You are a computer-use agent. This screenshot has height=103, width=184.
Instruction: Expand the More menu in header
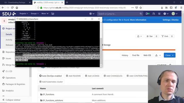[45, 13]
